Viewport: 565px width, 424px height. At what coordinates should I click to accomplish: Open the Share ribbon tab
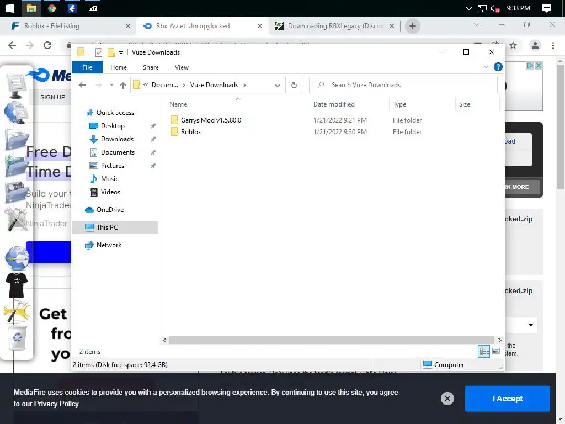point(151,67)
